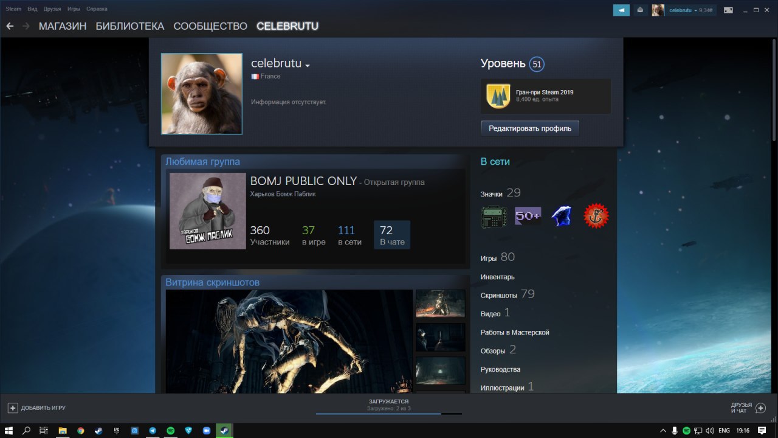The width and height of the screenshot is (778, 438).
Task: Open Telegram from the taskbar
Action: [153, 430]
